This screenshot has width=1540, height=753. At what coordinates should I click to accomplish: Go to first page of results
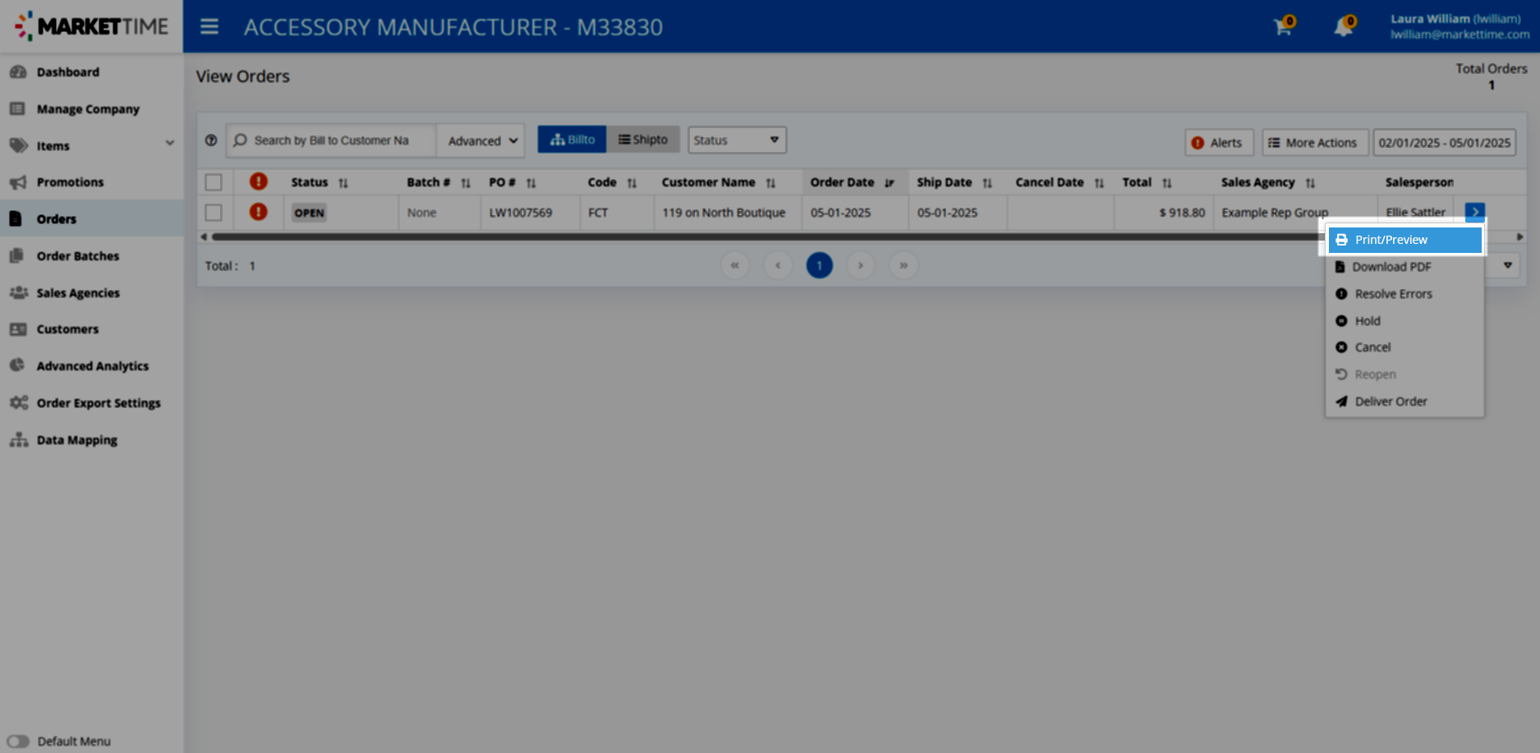[x=735, y=265]
